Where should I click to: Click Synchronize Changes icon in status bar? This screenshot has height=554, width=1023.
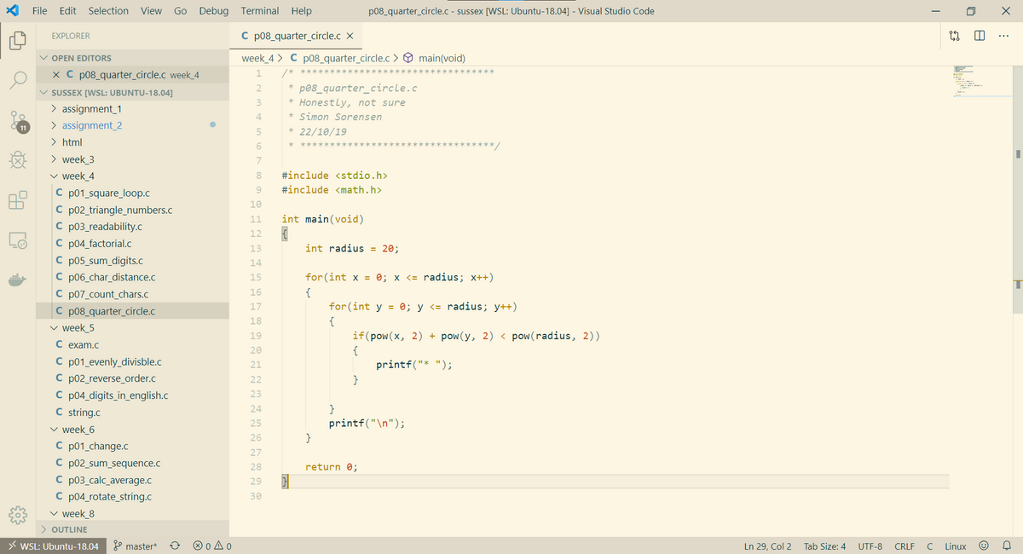[x=175, y=546]
